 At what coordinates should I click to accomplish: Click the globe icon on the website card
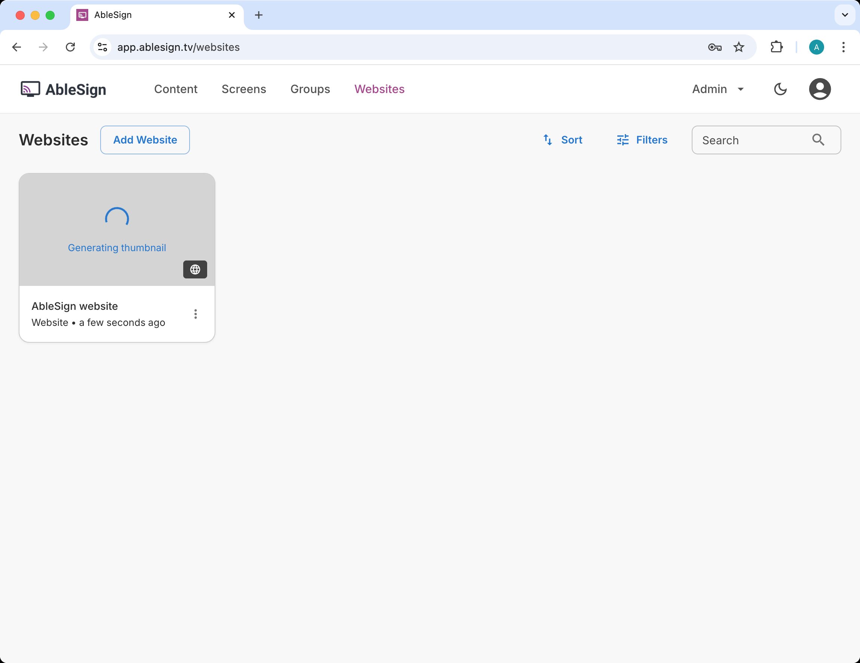pos(195,269)
